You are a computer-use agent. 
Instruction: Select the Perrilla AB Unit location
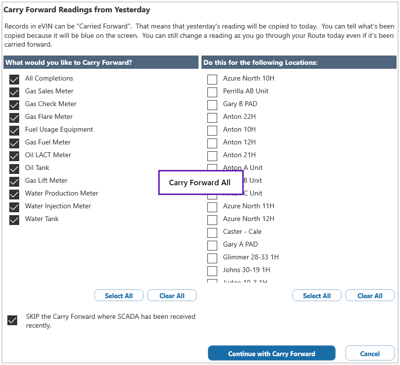tap(212, 92)
